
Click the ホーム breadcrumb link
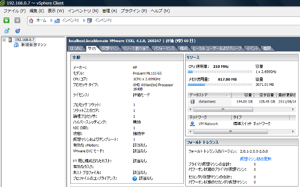41,21
